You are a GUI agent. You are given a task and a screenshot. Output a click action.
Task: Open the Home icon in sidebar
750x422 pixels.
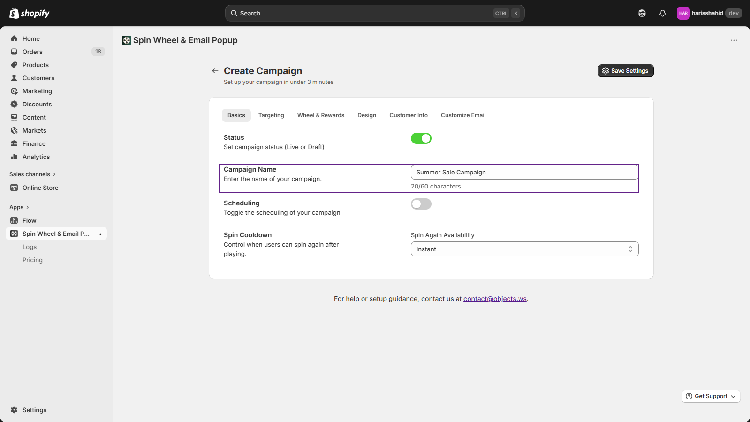coord(14,38)
